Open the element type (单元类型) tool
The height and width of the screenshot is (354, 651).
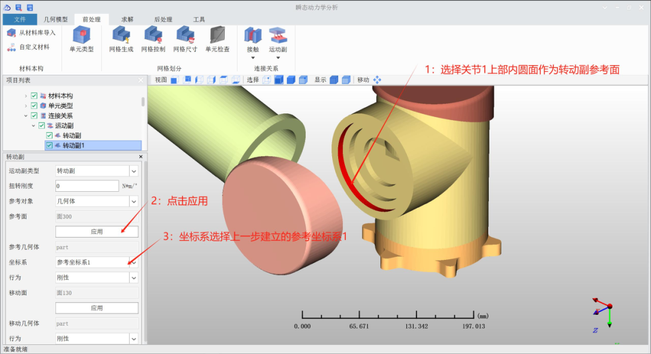(81, 39)
